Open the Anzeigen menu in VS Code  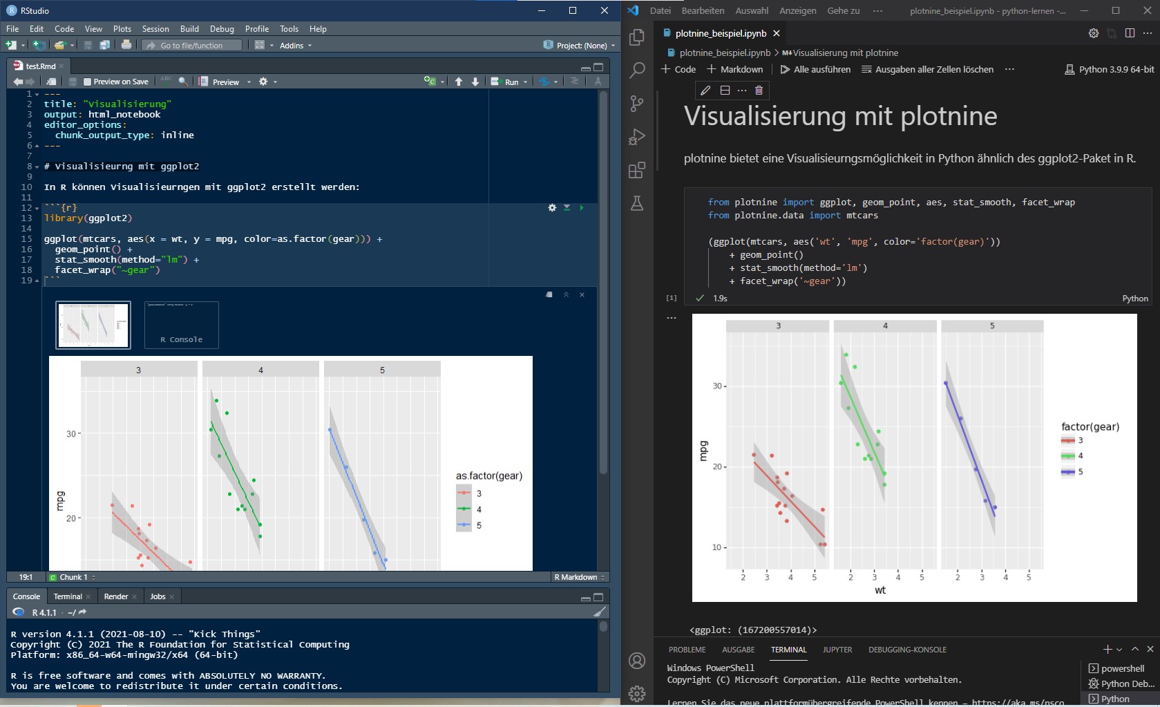(x=797, y=11)
